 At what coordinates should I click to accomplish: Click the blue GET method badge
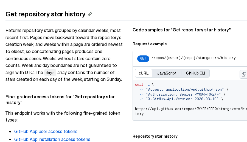coord(143,59)
